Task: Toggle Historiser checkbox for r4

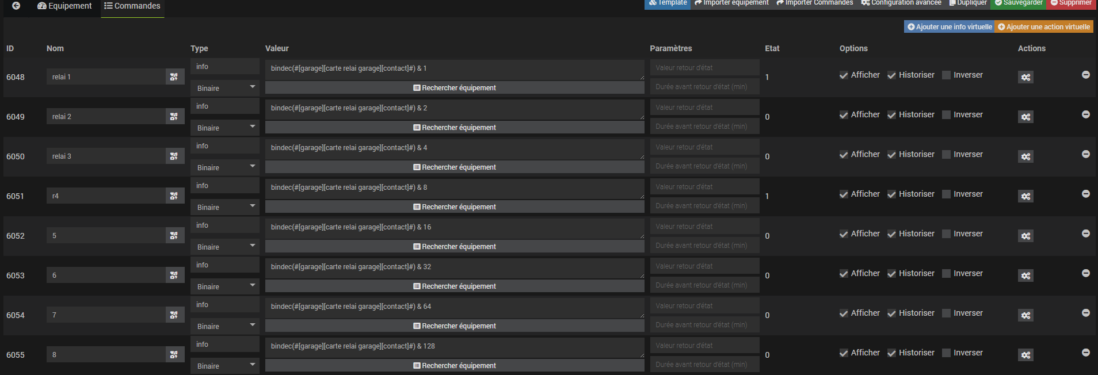Action: 891,194
